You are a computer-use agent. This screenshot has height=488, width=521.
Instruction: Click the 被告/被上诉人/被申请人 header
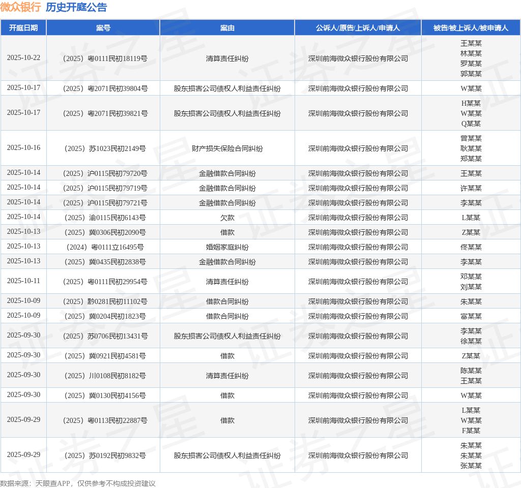471,27
